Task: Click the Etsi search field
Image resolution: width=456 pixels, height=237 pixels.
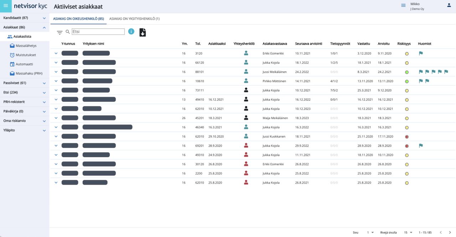Action: [98, 32]
